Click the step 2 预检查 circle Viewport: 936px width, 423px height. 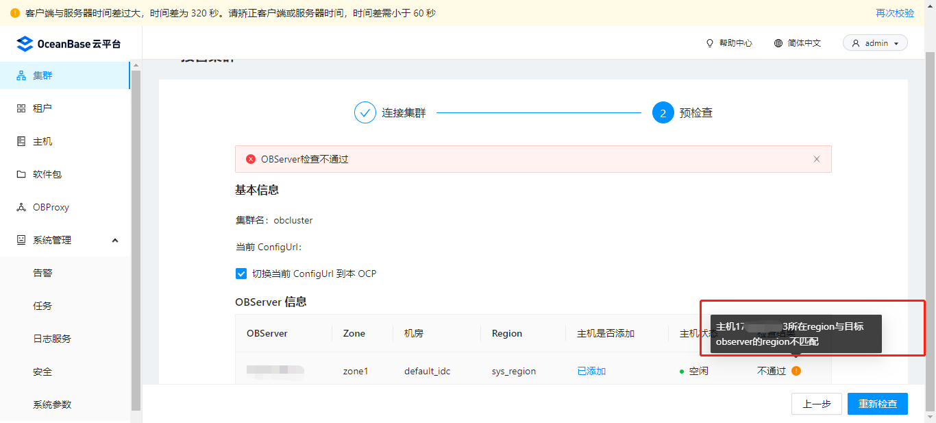[x=663, y=112]
